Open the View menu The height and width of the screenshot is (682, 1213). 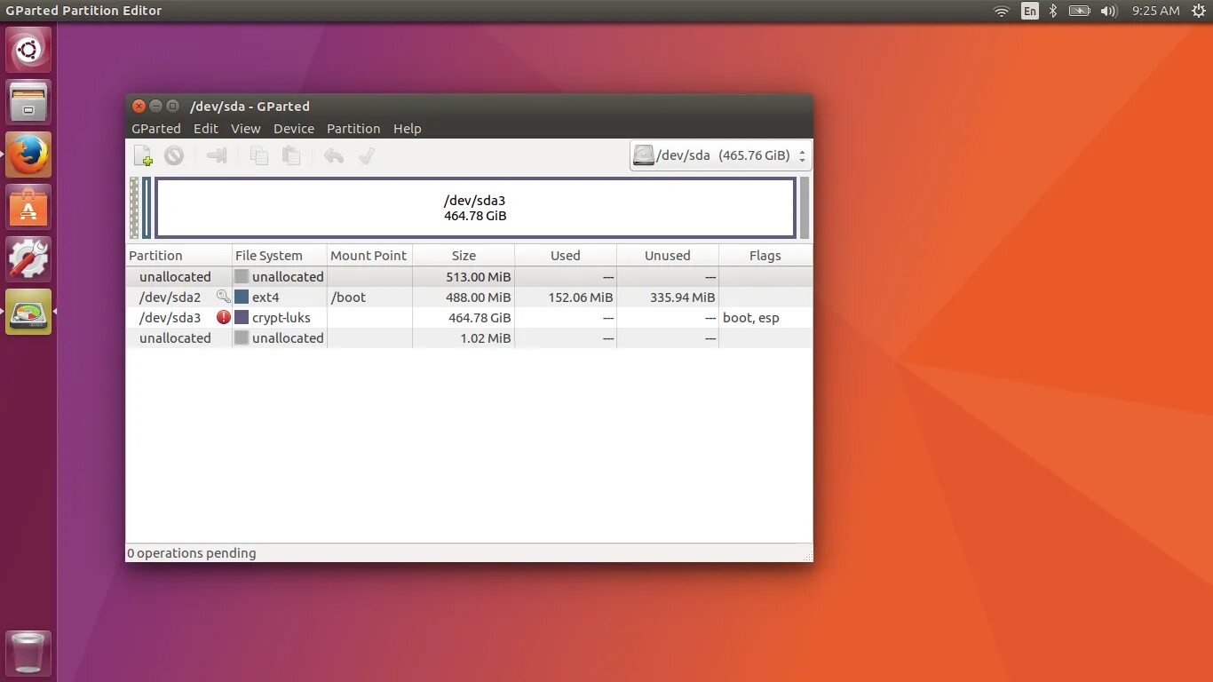[246, 129]
